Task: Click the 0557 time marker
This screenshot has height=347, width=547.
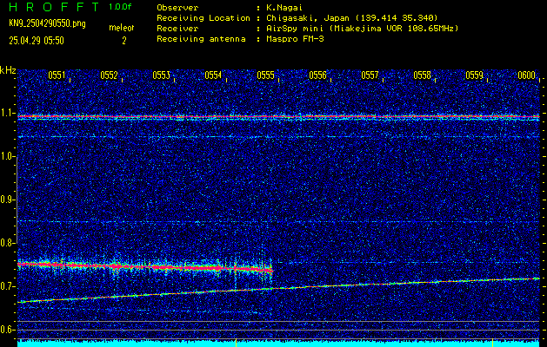Action: 370,75
